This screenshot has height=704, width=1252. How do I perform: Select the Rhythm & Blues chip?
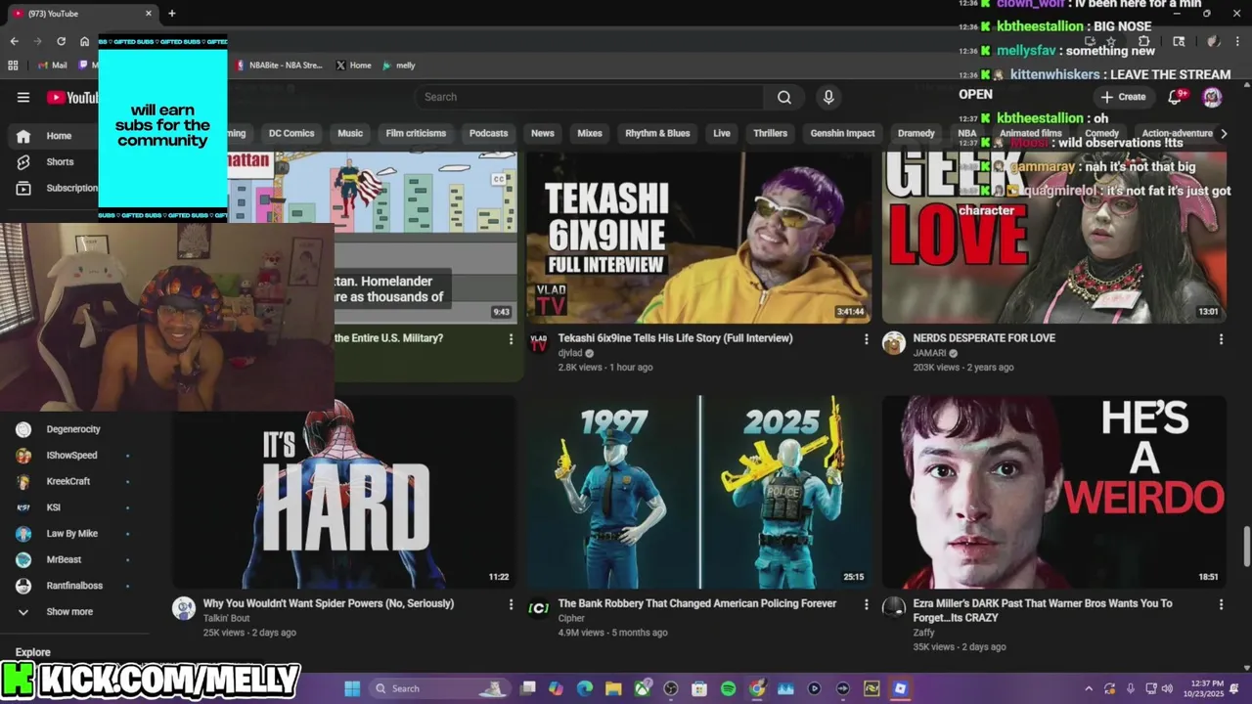tap(657, 133)
